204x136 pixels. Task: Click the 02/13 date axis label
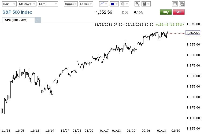click(161, 131)
